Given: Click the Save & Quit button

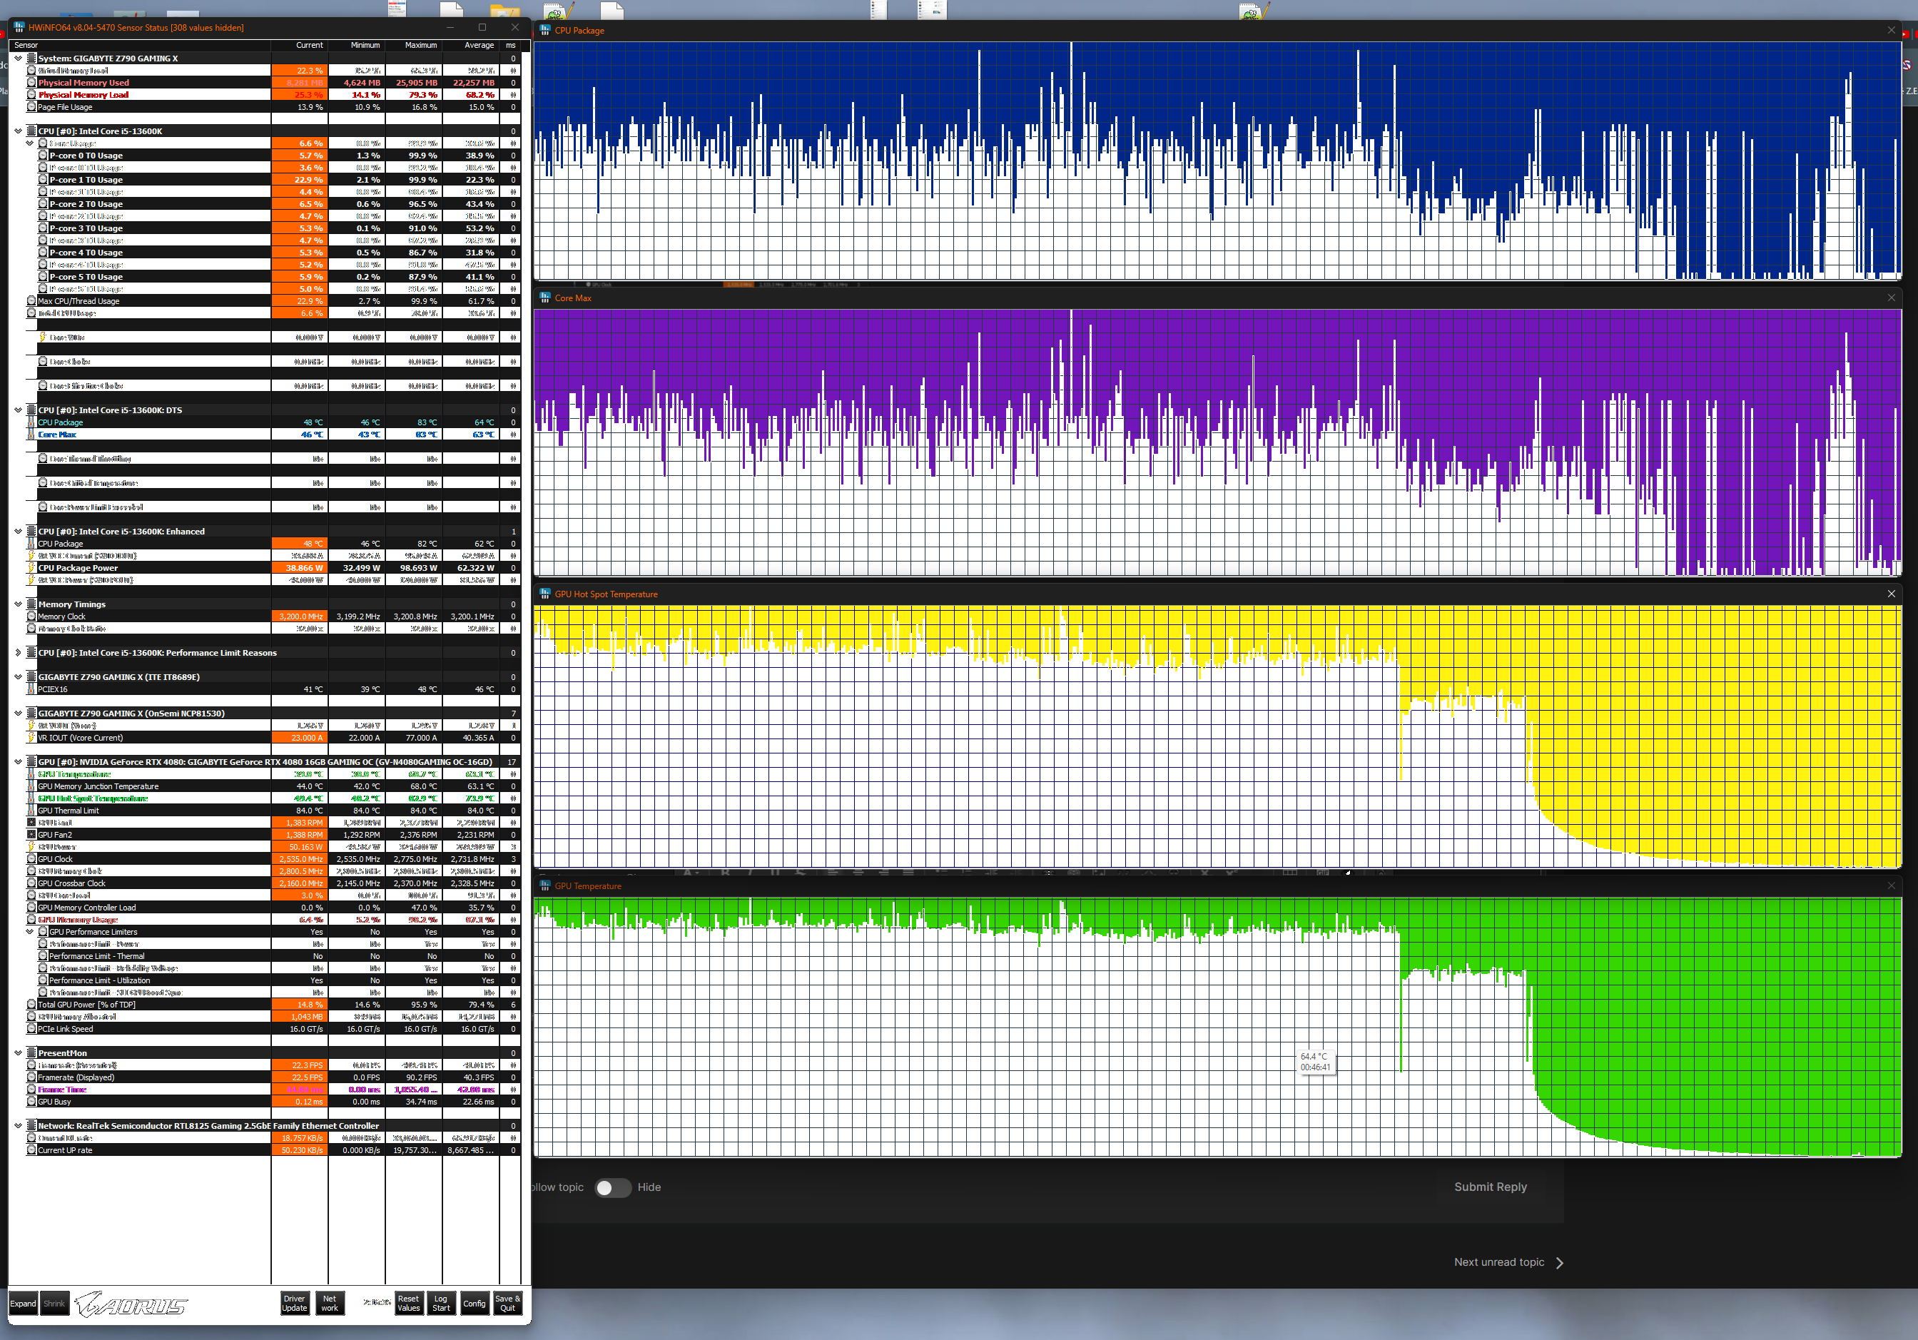Looking at the screenshot, I should point(507,1303).
